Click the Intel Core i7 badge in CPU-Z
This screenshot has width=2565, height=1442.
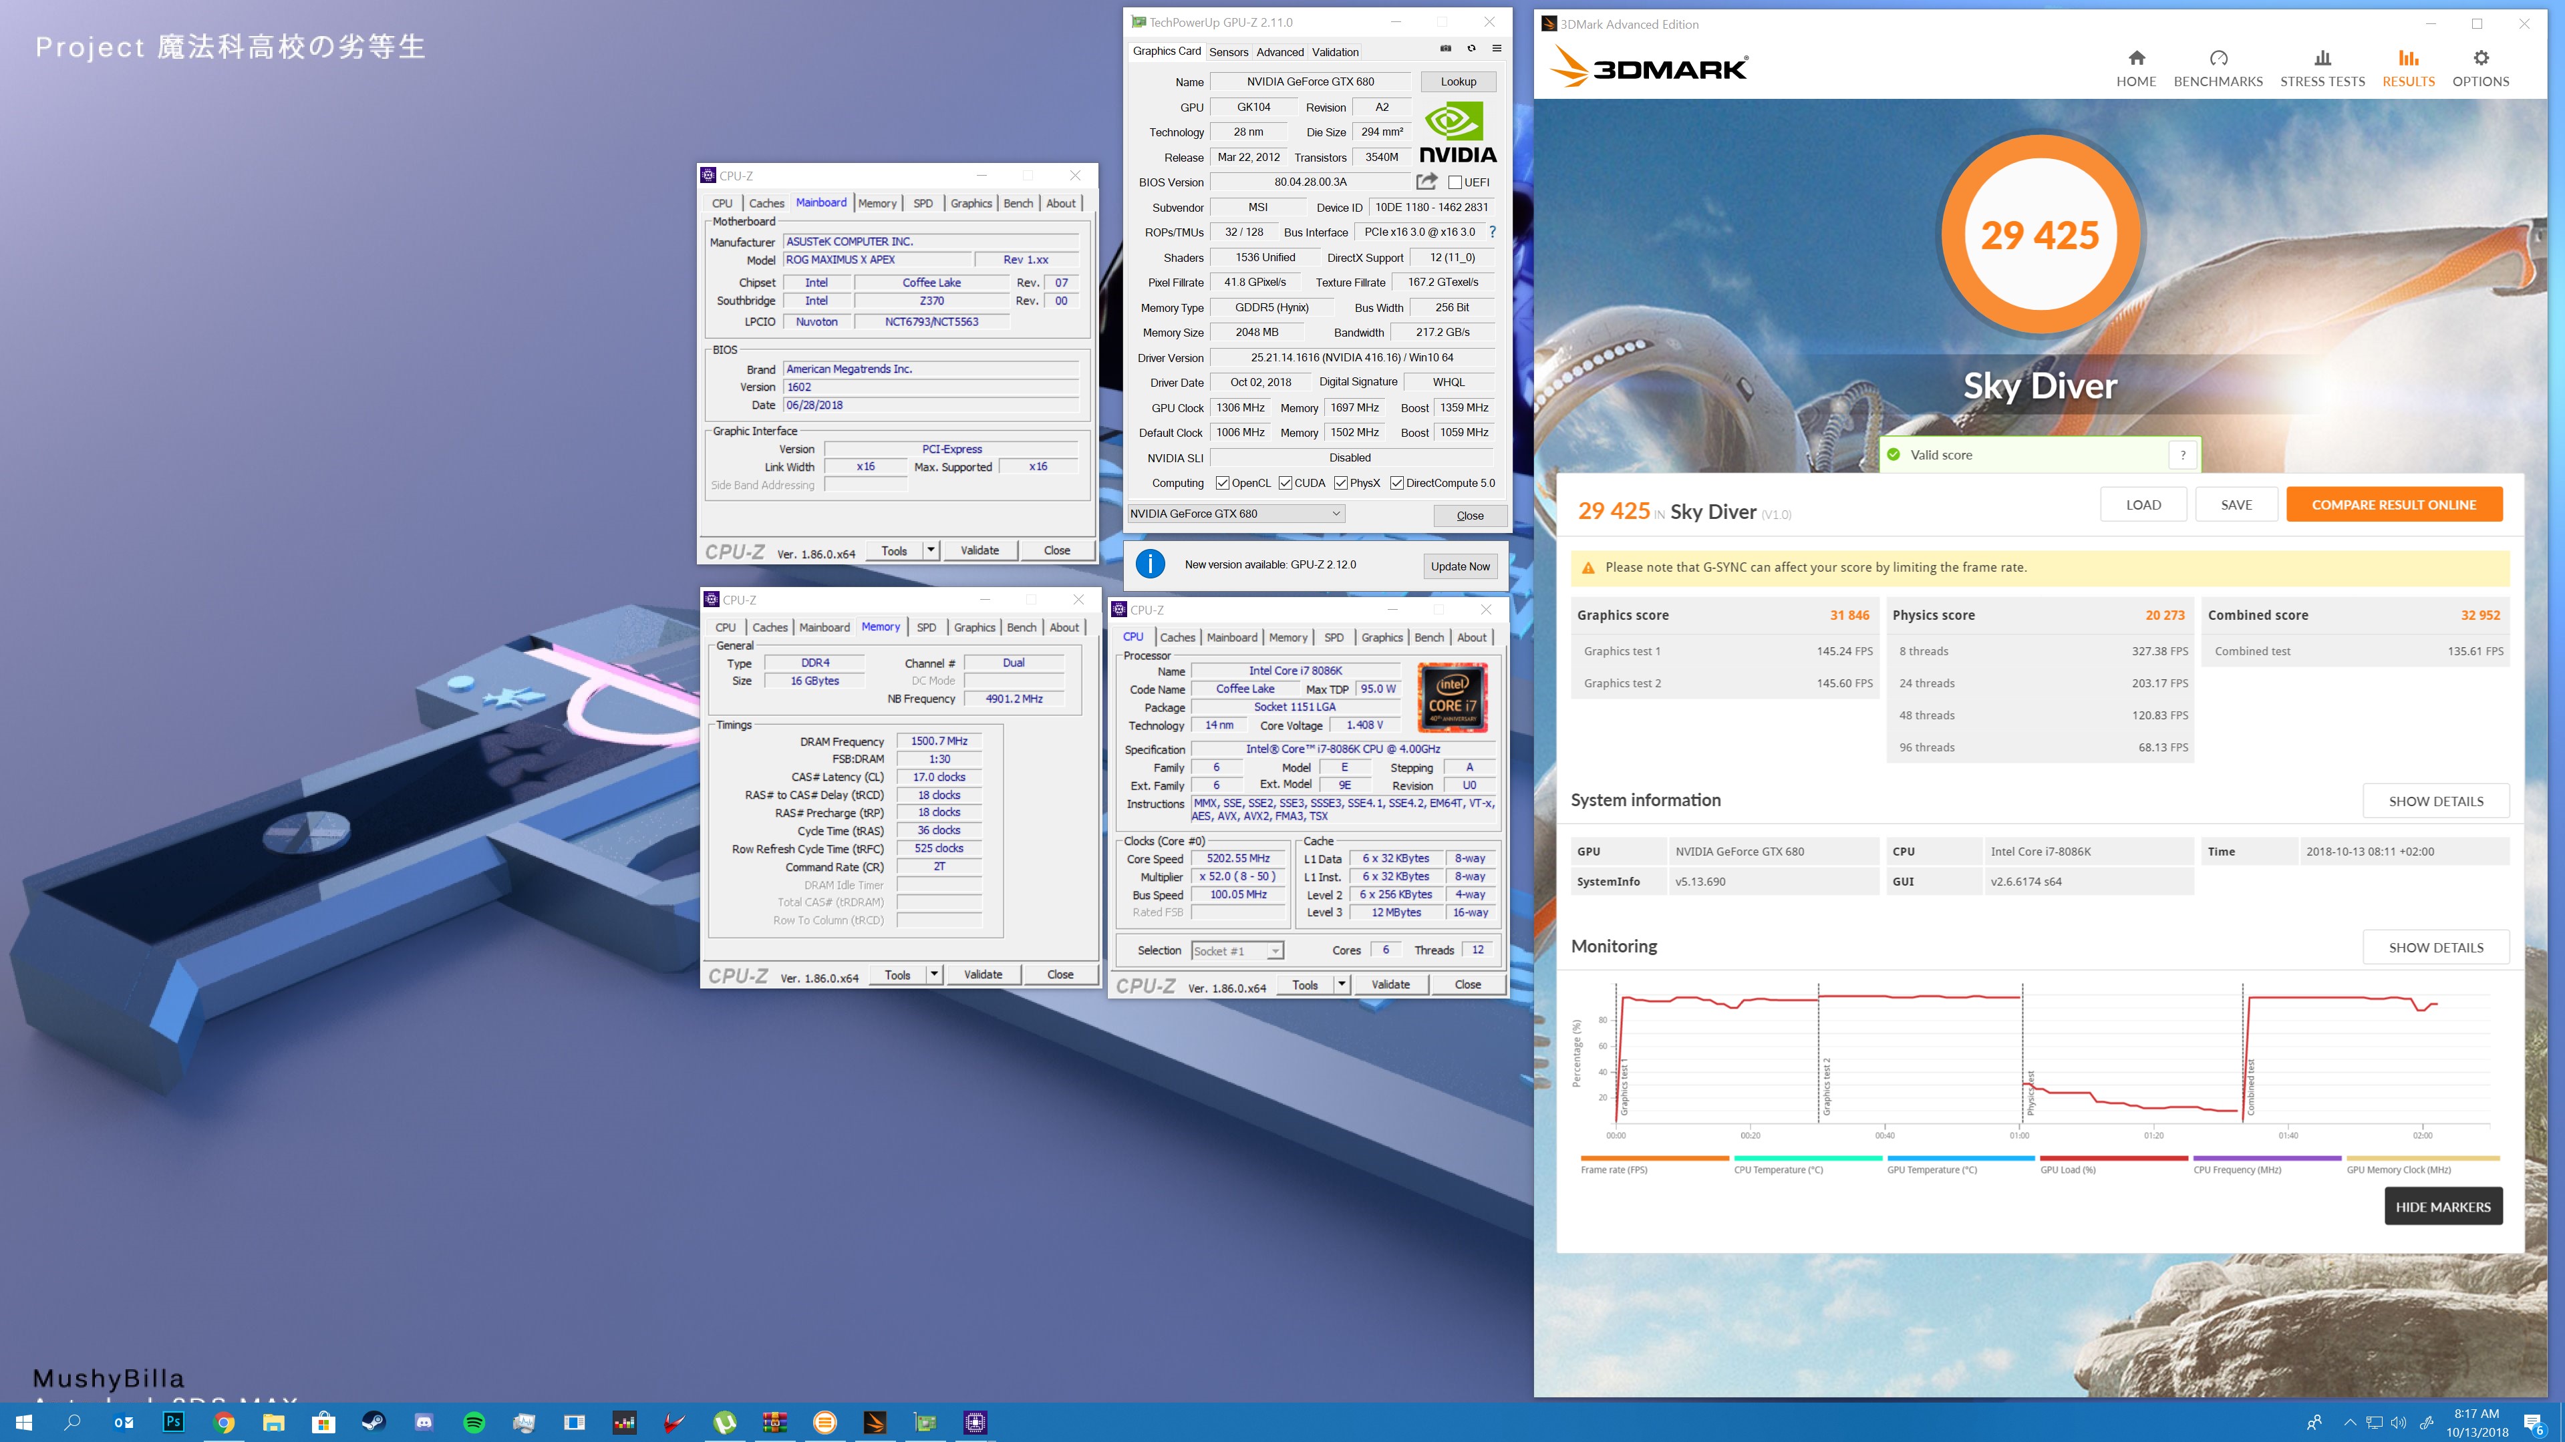(1452, 697)
